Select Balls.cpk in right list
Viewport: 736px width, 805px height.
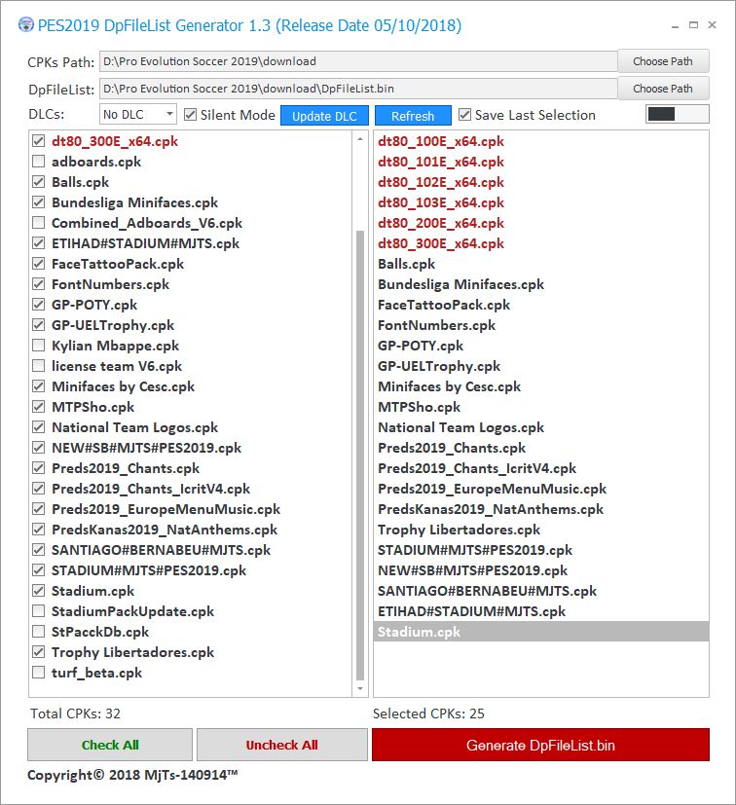click(x=406, y=264)
